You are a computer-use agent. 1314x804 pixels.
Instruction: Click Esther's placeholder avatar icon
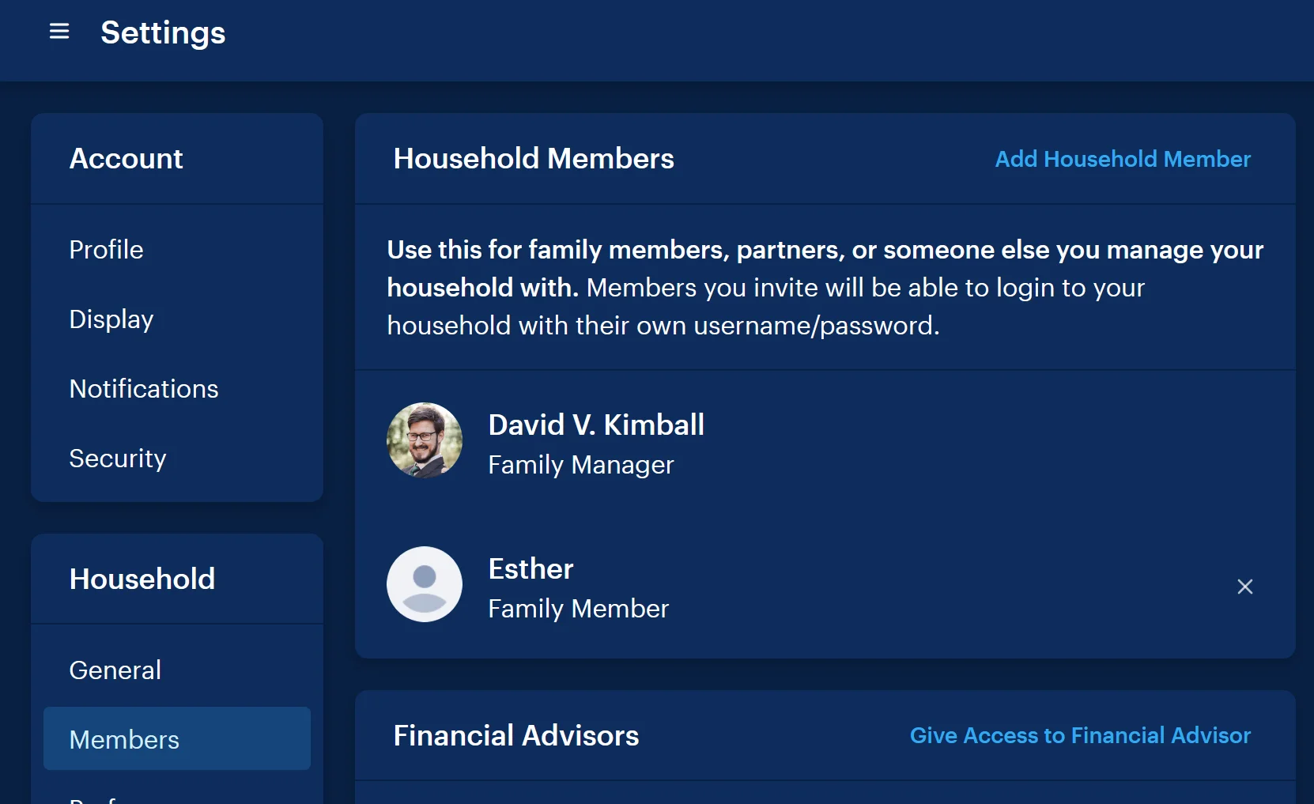(425, 584)
